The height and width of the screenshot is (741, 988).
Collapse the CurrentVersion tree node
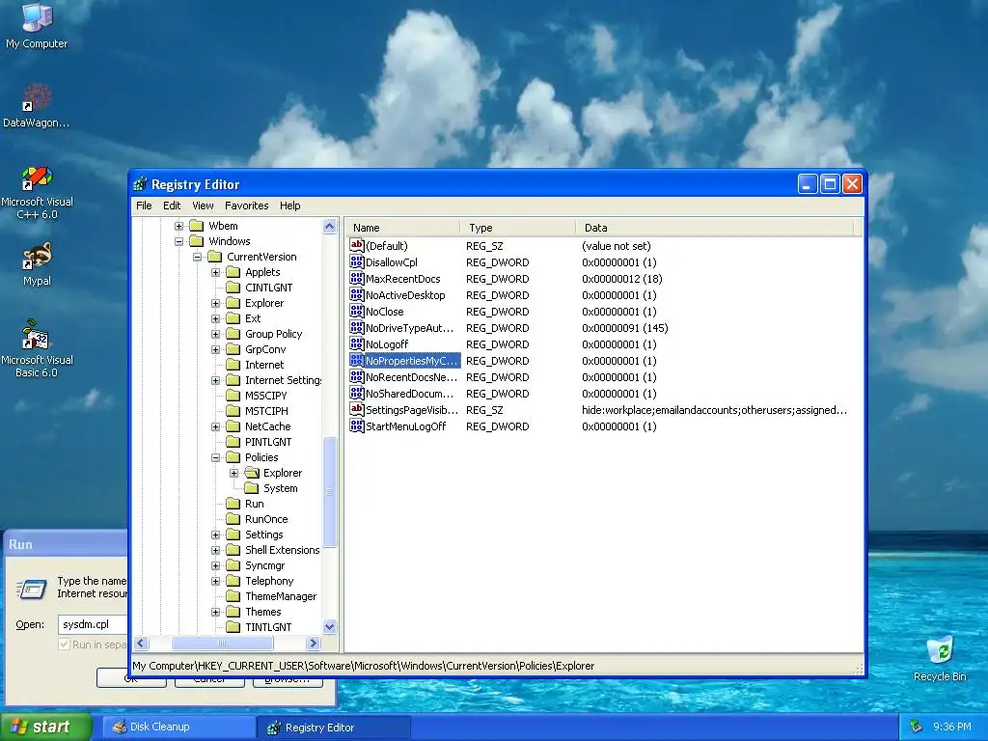(197, 257)
